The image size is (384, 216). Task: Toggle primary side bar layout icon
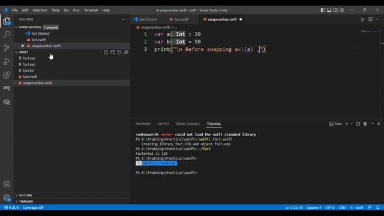(x=323, y=10)
